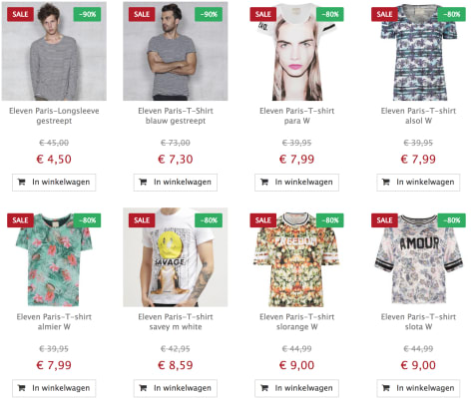This screenshot has width=474, height=405.
Task: Open the Eleven Paris-T-shirt slorange W link
Action: [296, 321]
